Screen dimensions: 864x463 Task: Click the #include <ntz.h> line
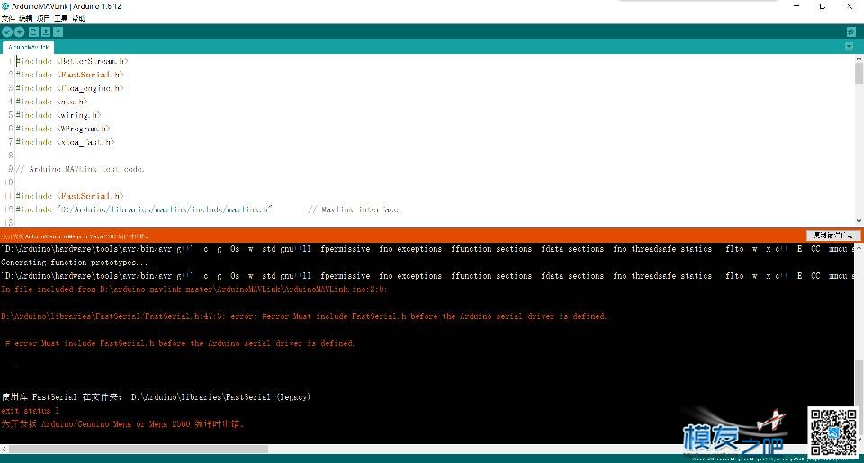click(x=51, y=102)
